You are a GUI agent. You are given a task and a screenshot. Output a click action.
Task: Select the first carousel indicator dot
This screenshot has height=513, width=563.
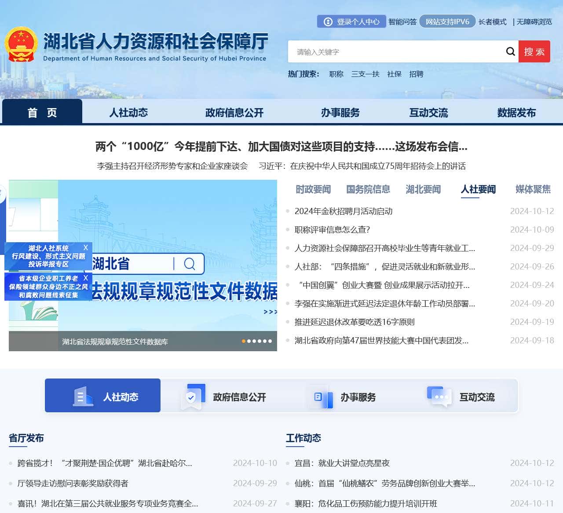tap(244, 341)
